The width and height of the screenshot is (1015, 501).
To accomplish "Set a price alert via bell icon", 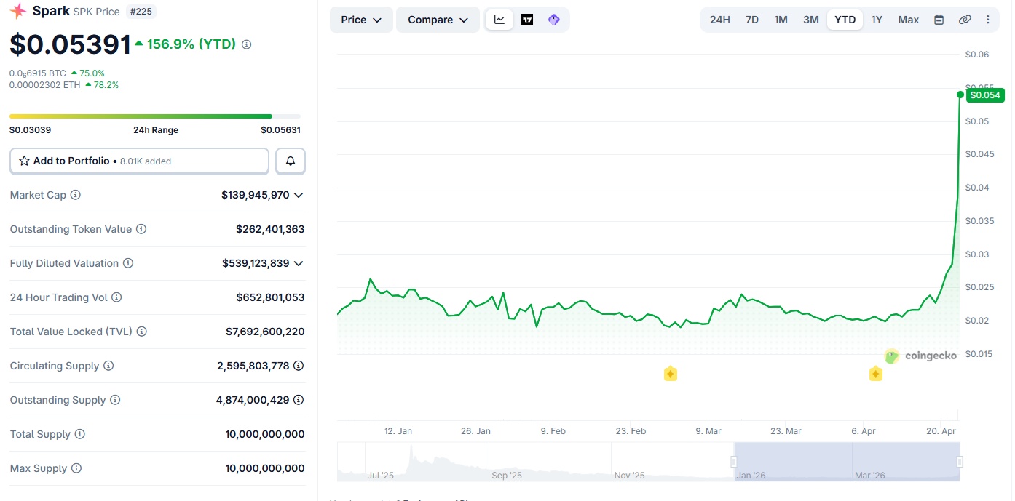I will pyautogui.click(x=290, y=161).
